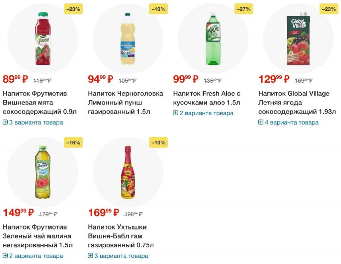Open product link Напиток Ухтышки Вишня-Бабл гам

coord(121,236)
